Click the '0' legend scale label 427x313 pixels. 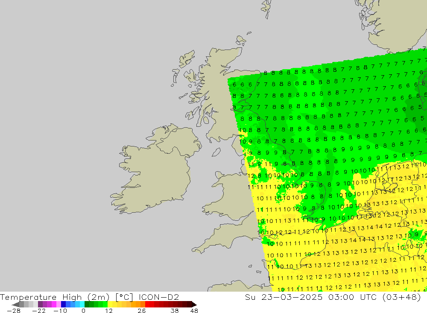tap(83, 311)
